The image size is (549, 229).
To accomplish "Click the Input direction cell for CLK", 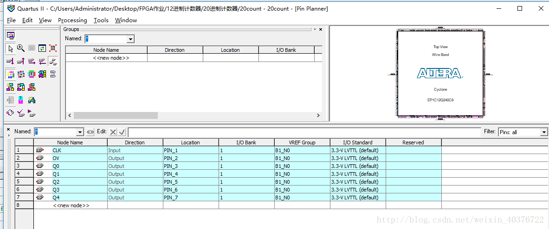I will coord(135,150).
